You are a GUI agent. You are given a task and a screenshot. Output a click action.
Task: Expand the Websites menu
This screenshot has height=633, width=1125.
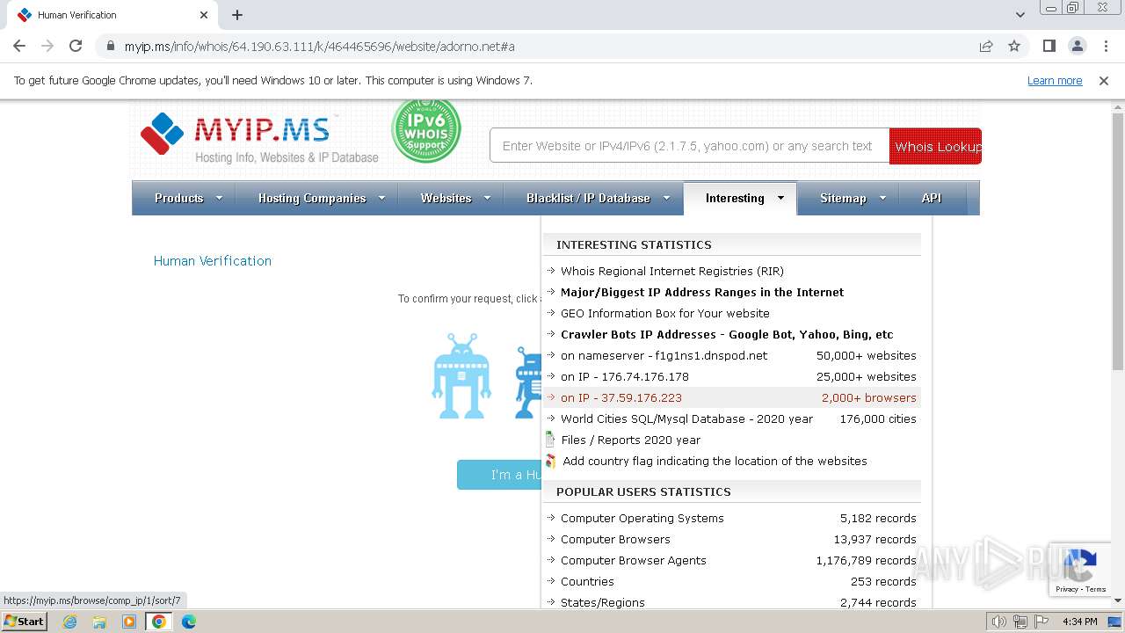454,198
